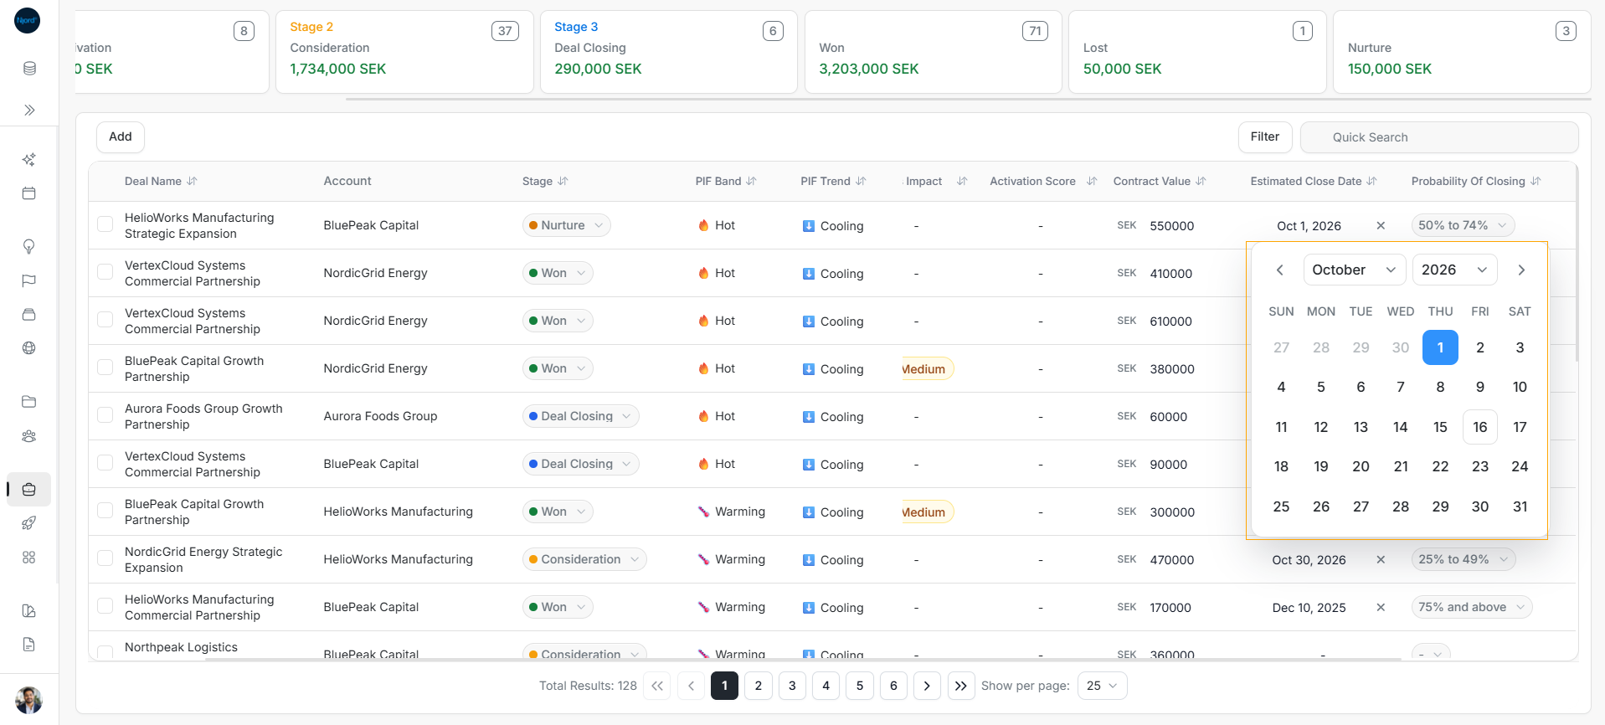Check the BluePeak Capital Growth row valued 300000
The image size is (1605, 725).
click(105, 511)
